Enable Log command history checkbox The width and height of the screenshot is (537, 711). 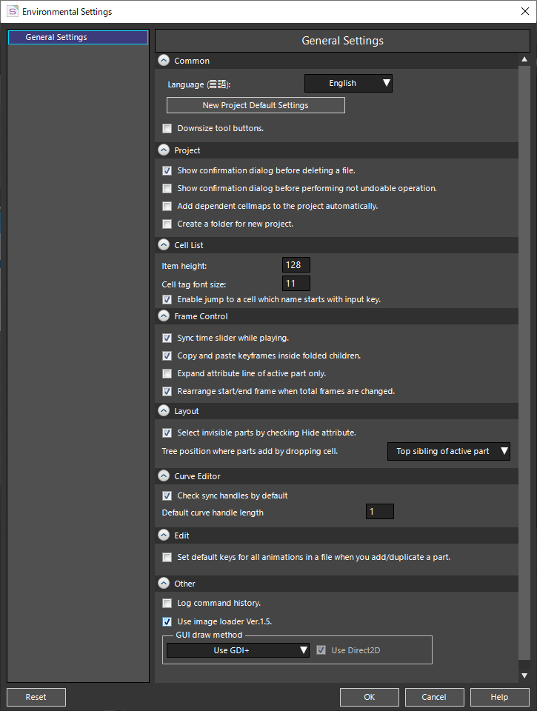pos(167,603)
